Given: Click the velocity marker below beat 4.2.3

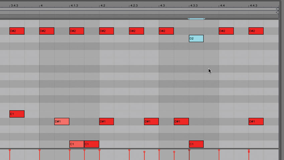Looking at the screenshot, I should pyautogui.click(x=129, y=150).
